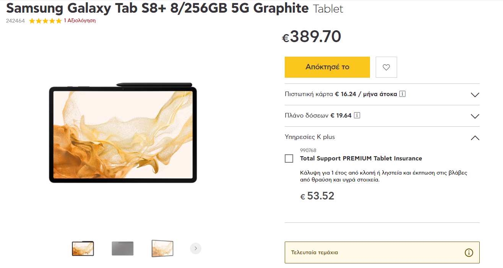
Task: Tick the Total Support PREMIUM checkbox
Action: point(289,159)
